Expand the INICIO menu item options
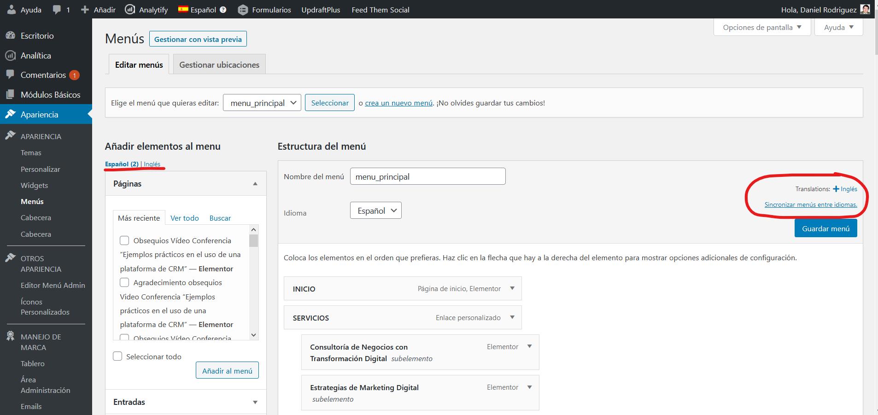This screenshot has height=415, width=878. coord(512,288)
